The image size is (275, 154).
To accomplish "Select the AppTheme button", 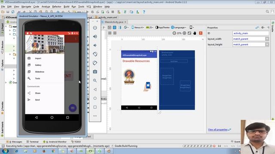I will 162,27.
